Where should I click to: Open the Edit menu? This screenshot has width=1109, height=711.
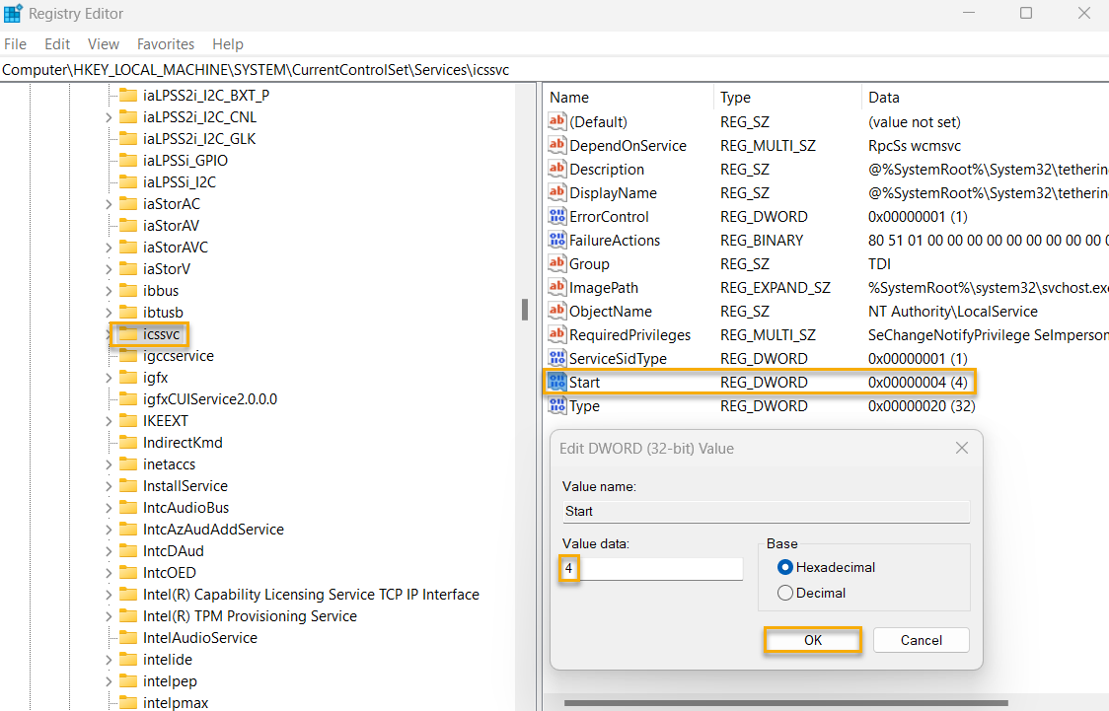point(58,44)
